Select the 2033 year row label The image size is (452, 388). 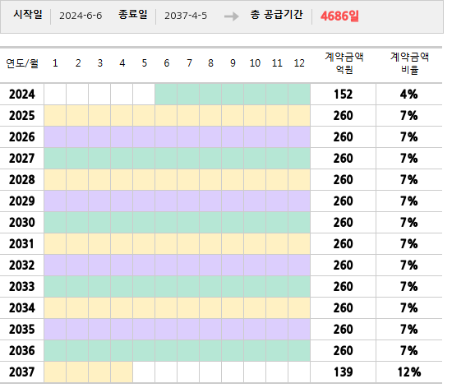22,287
